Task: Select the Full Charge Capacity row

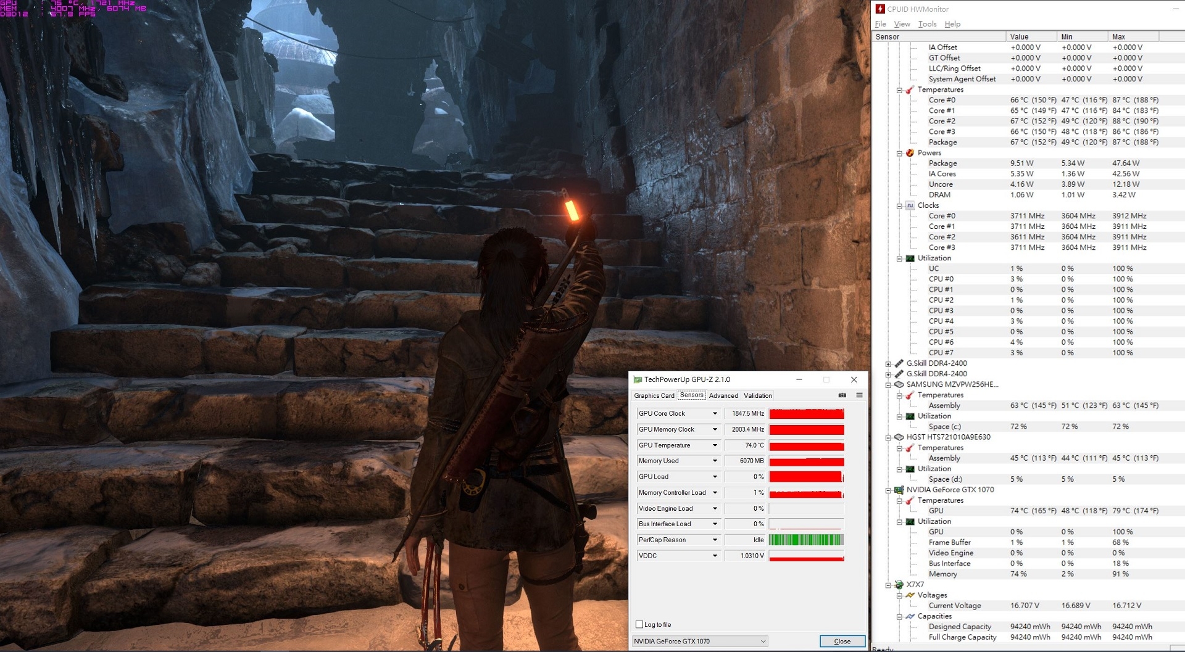Action: 1028,637
